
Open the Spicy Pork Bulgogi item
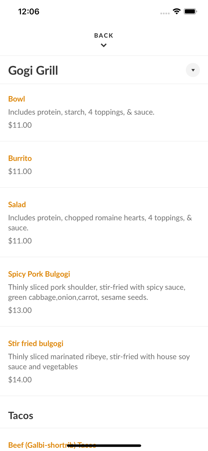pyautogui.click(x=39, y=274)
